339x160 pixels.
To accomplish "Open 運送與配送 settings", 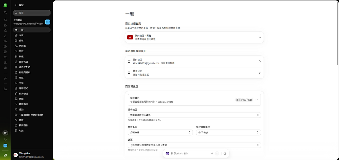I will pos(32,67).
